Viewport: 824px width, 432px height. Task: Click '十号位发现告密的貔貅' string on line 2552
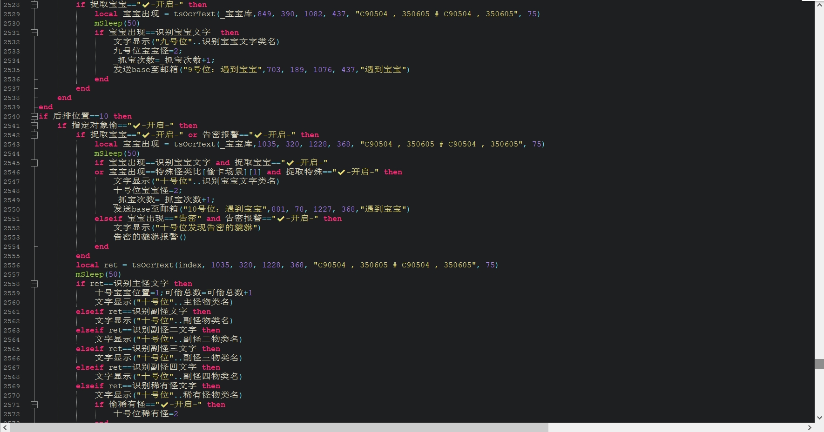[206, 228]
